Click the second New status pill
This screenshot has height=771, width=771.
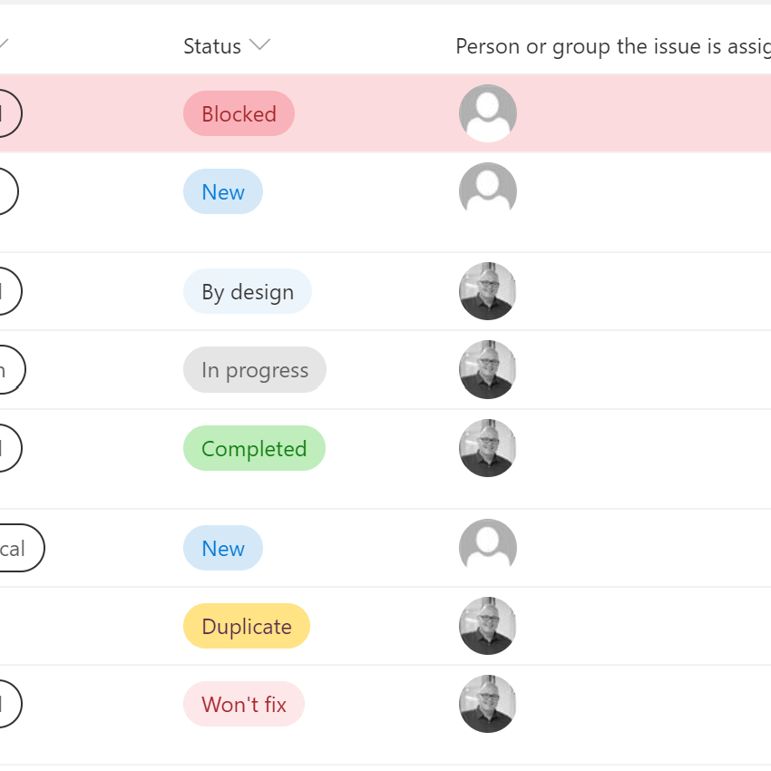(223, 549)
